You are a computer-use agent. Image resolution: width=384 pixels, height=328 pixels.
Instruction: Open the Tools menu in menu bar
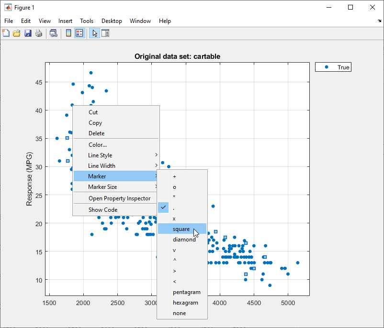pyautogui.click(x=87, y=21)
